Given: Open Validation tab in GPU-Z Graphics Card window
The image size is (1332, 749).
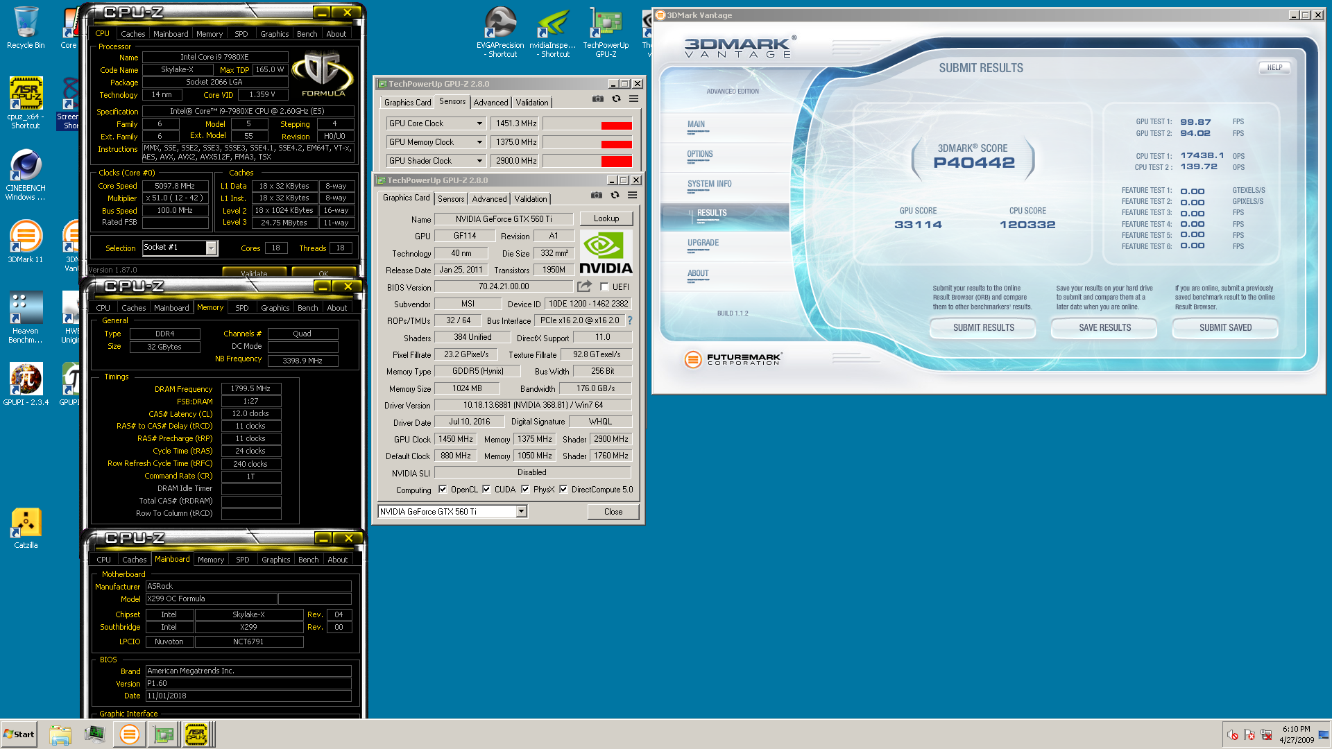Looking at the screenshot, I should coord(530,199).
